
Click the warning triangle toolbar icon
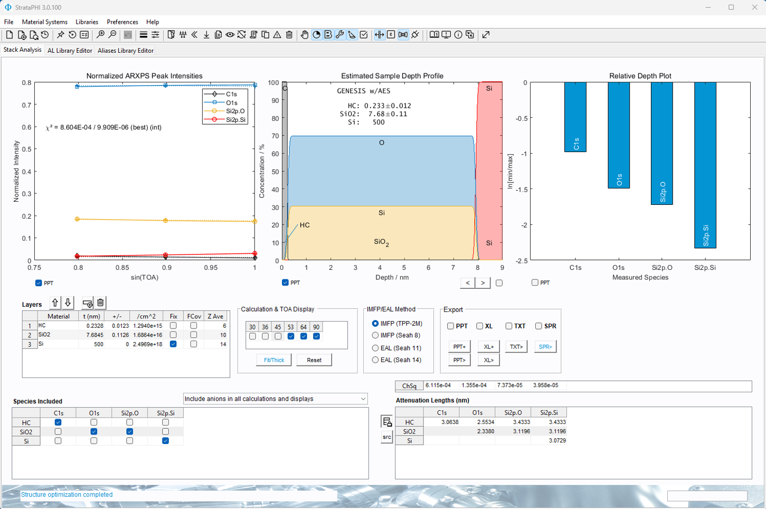click(277, 35)
